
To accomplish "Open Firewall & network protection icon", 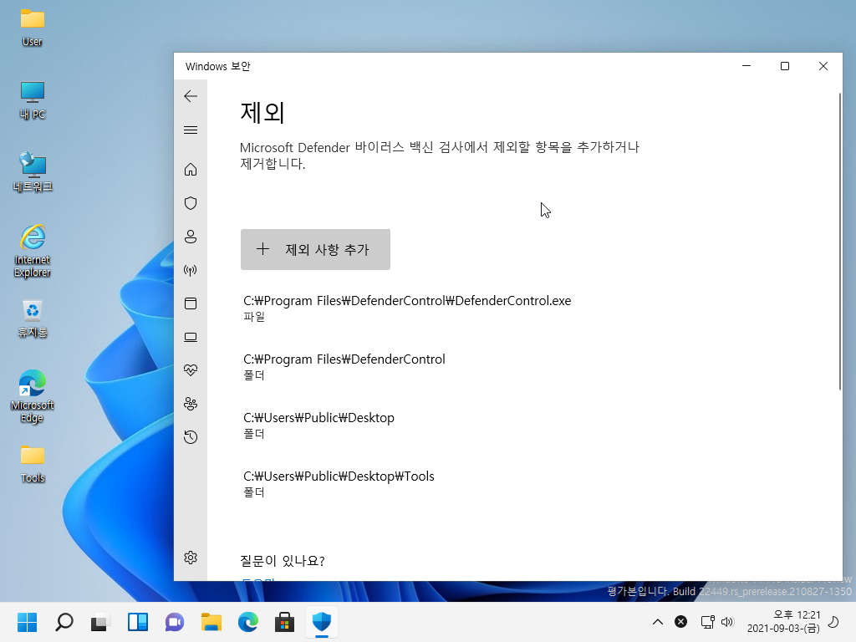I will pyautogui.click(x=191, y=270).
